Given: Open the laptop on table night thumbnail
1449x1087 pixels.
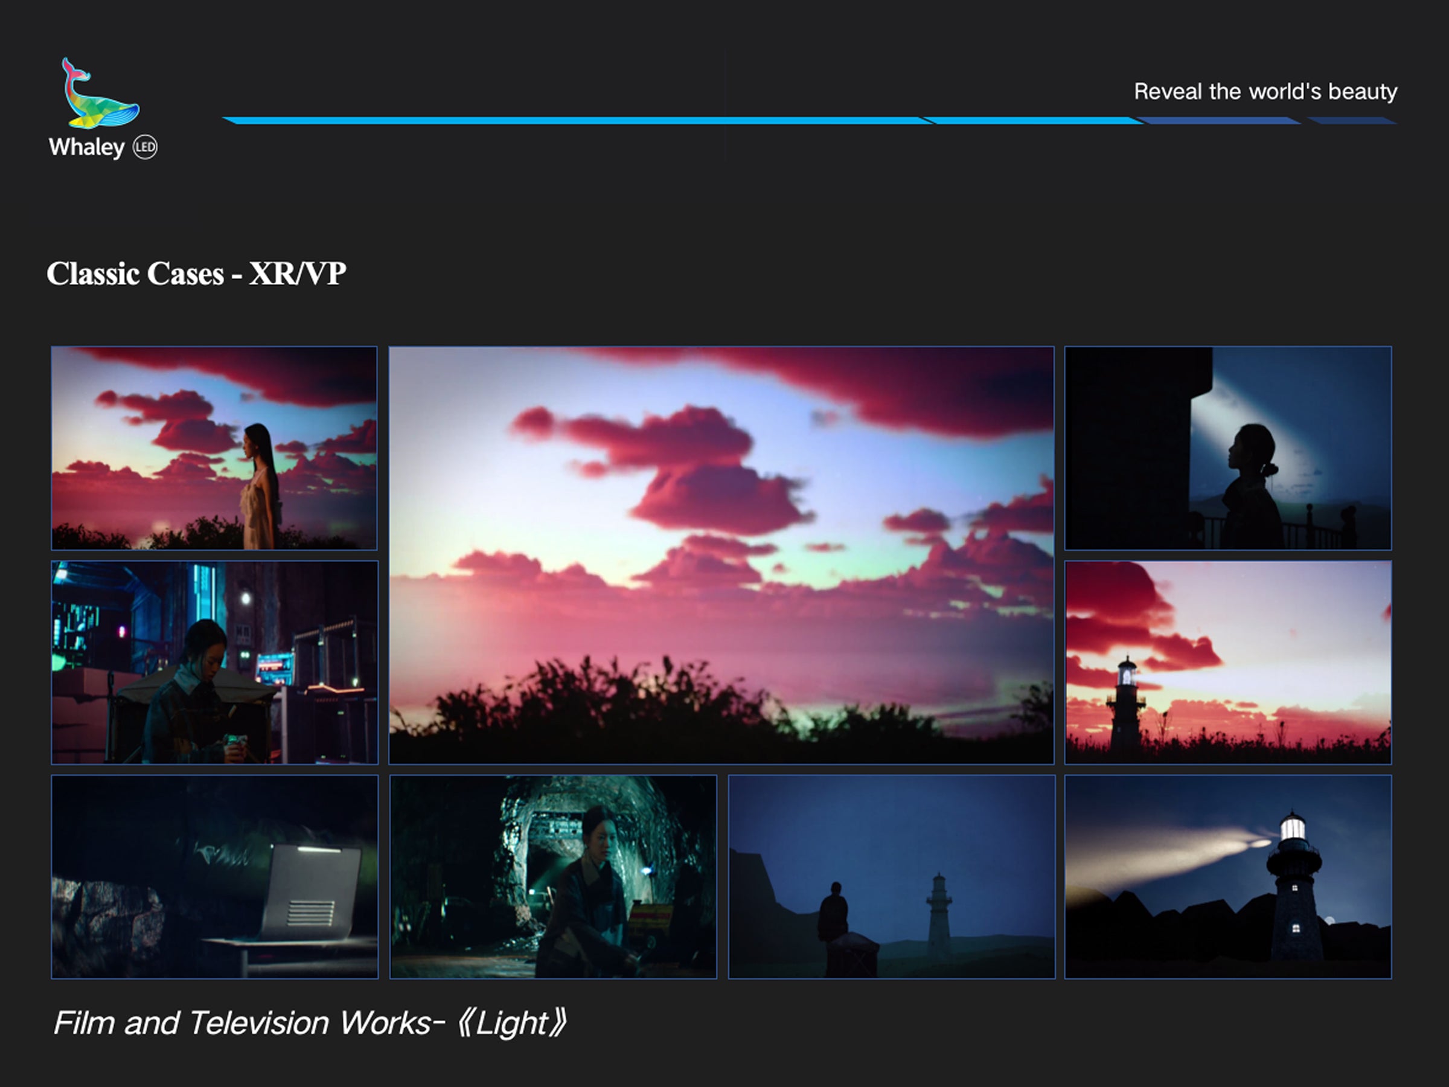Looking at the screenshot, I should pos(214,877).
